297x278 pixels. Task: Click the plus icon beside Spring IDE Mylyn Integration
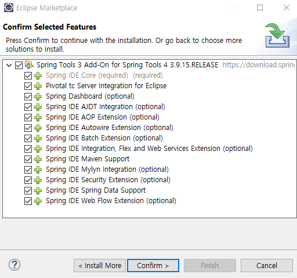(x=38, y=169)
